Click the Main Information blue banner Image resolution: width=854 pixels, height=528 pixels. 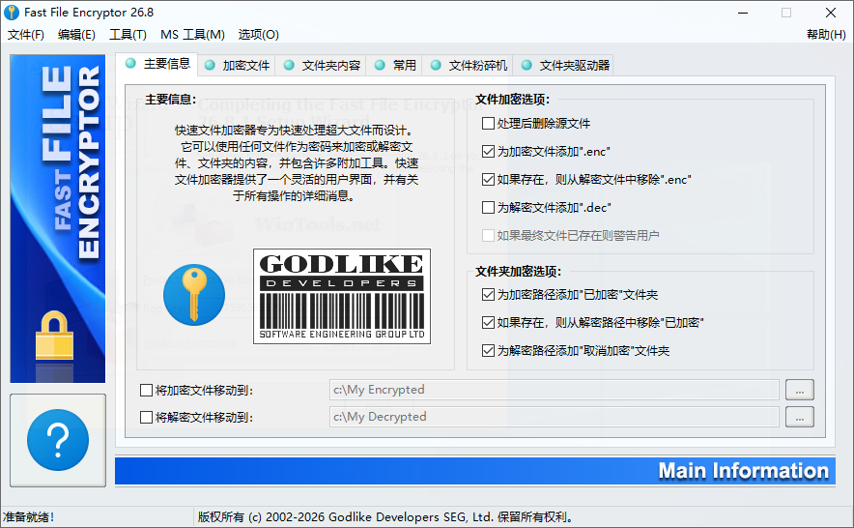pyautogui.click(x=475, y=471)
